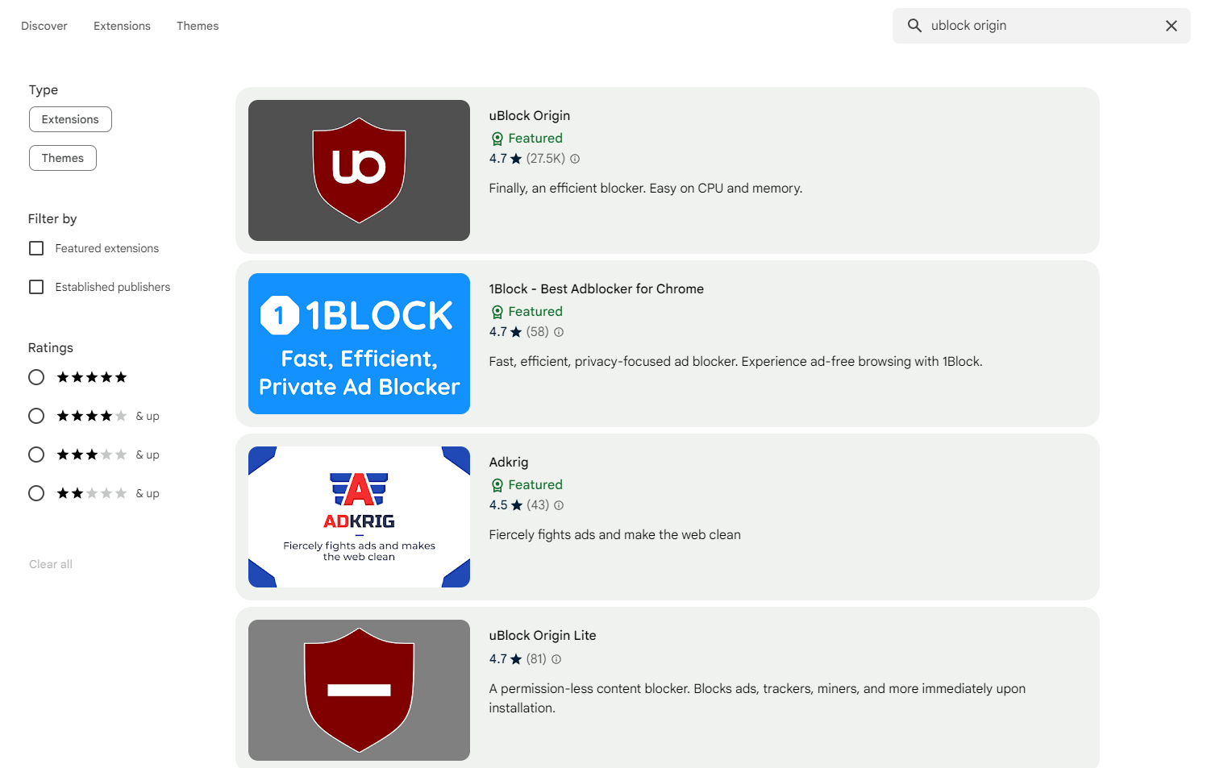Click the info icon beside uBlock Origin Lite rating
This screenshot has height=768, width=1207.
pos(556,659)
